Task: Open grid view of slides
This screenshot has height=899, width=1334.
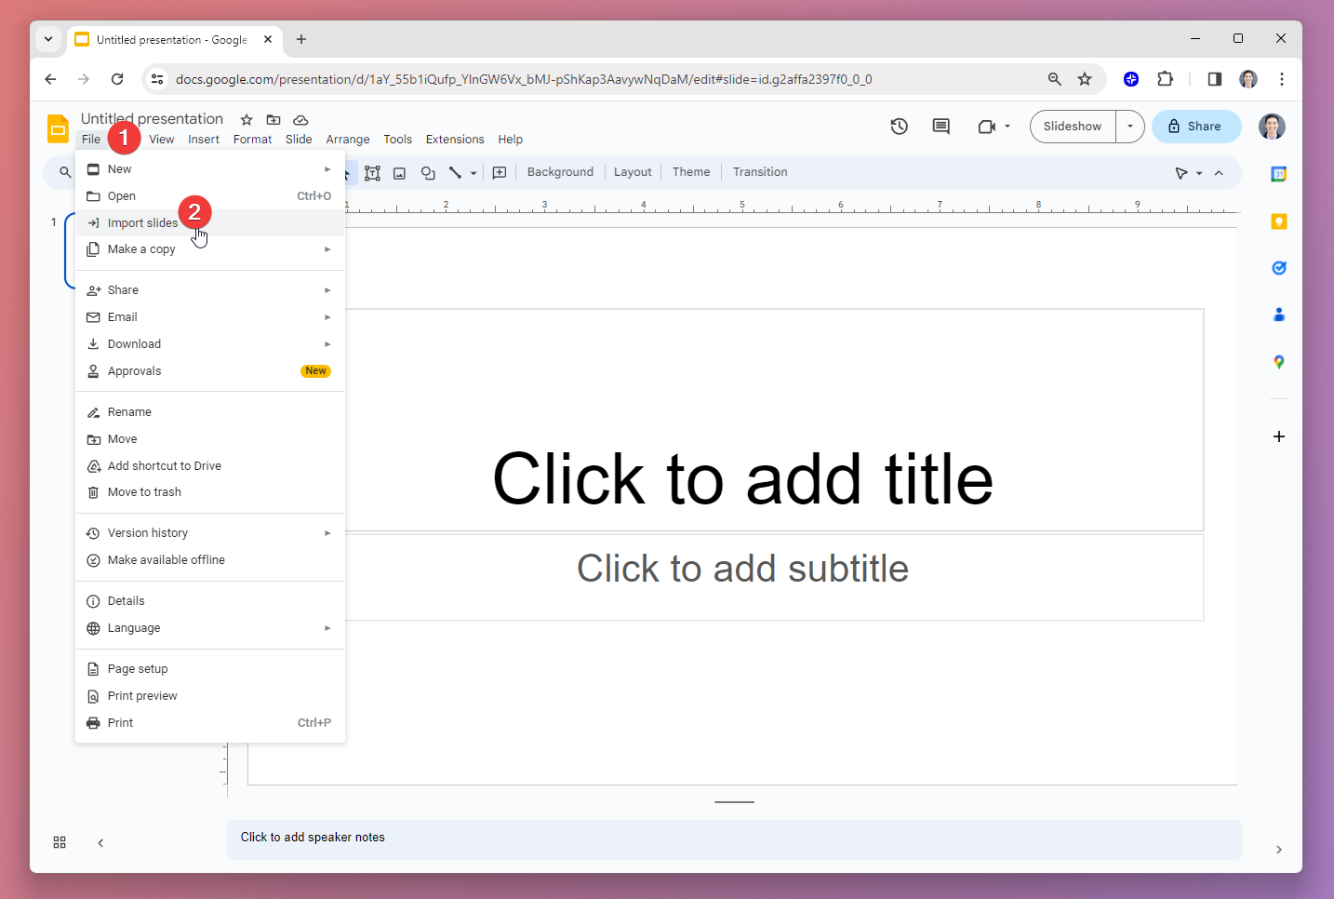Action: click(60, 842)
